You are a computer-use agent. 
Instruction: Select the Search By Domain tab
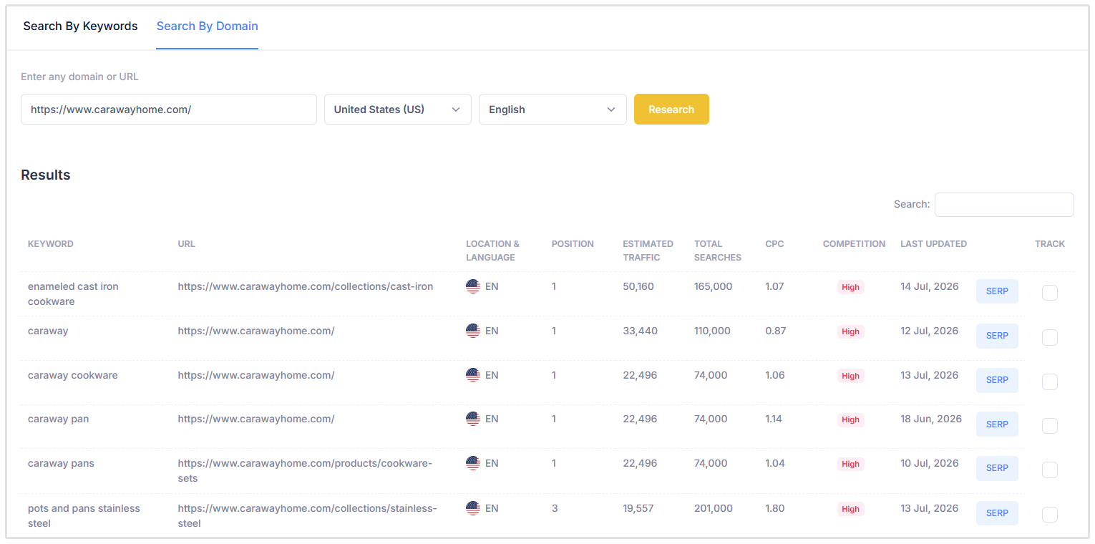point(208,26)
